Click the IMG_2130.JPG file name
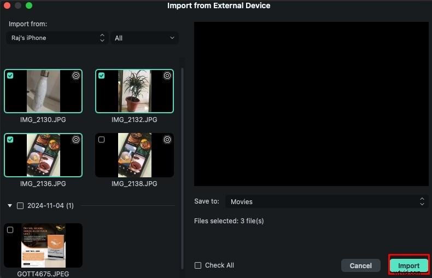This screenshot has width=432, height=278. [x=43, y=120]
